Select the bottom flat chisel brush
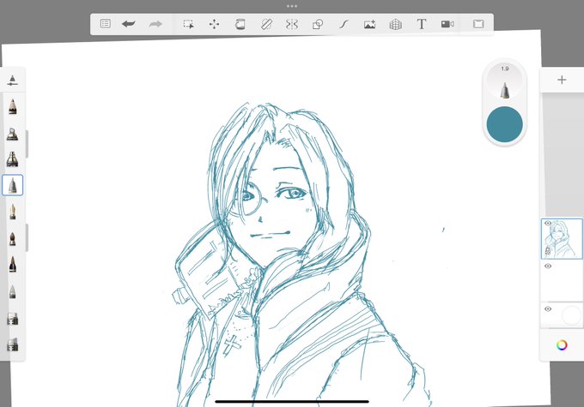Screen dimensions: 584x407 tap(12, 344)
